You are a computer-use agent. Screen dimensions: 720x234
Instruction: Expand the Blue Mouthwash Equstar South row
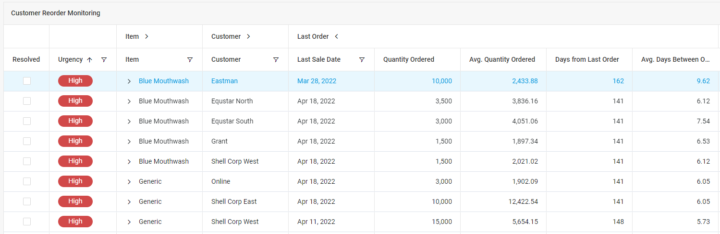tap(129, 122)
